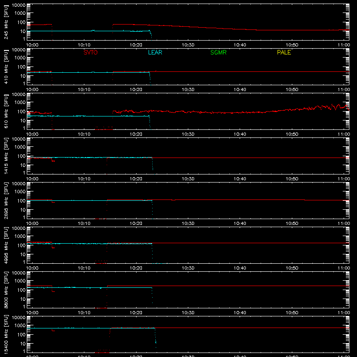Viewport: 357px width, 357px height.
Task: Select the 410 MHz [SFU] axis title
Action: pos(6,66)
